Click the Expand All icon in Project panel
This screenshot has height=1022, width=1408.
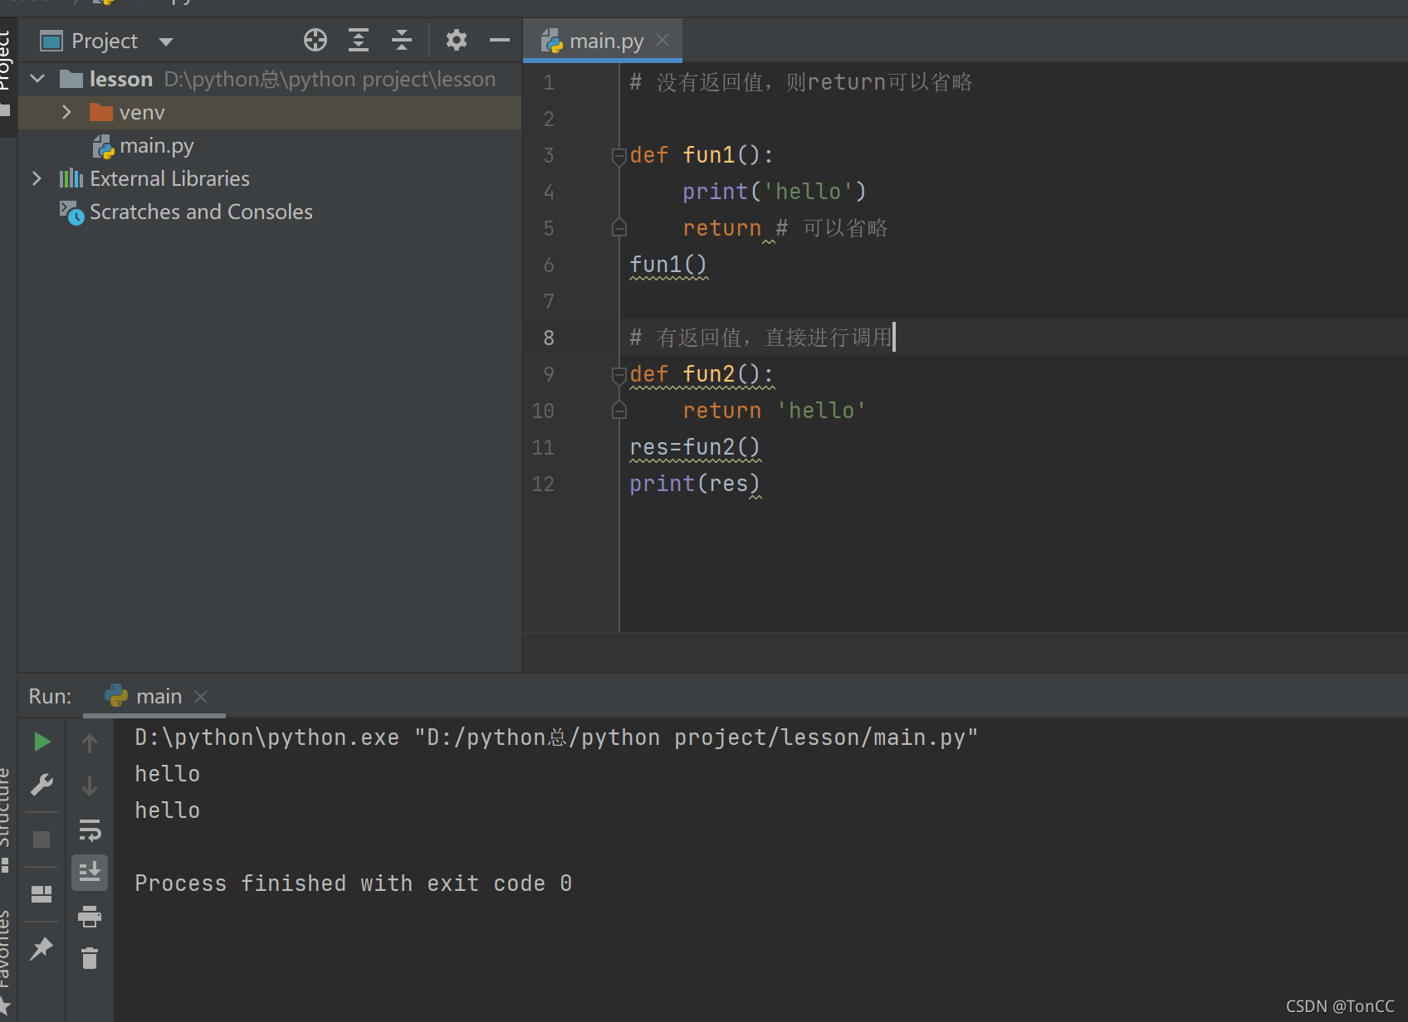[359, 40]
